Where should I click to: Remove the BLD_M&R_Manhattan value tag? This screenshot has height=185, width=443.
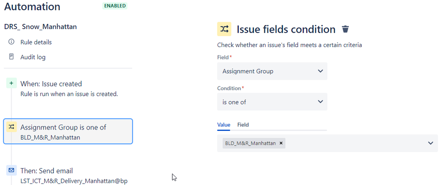[281, 143]
